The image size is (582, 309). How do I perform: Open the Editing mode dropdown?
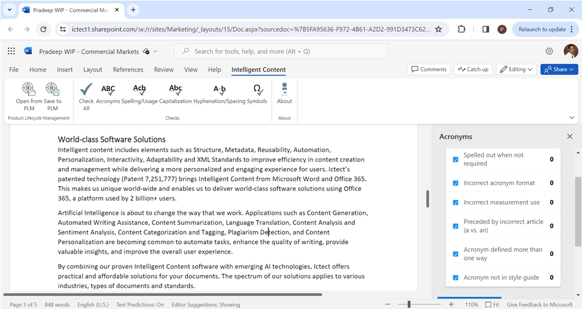click(x=516, y=69)
